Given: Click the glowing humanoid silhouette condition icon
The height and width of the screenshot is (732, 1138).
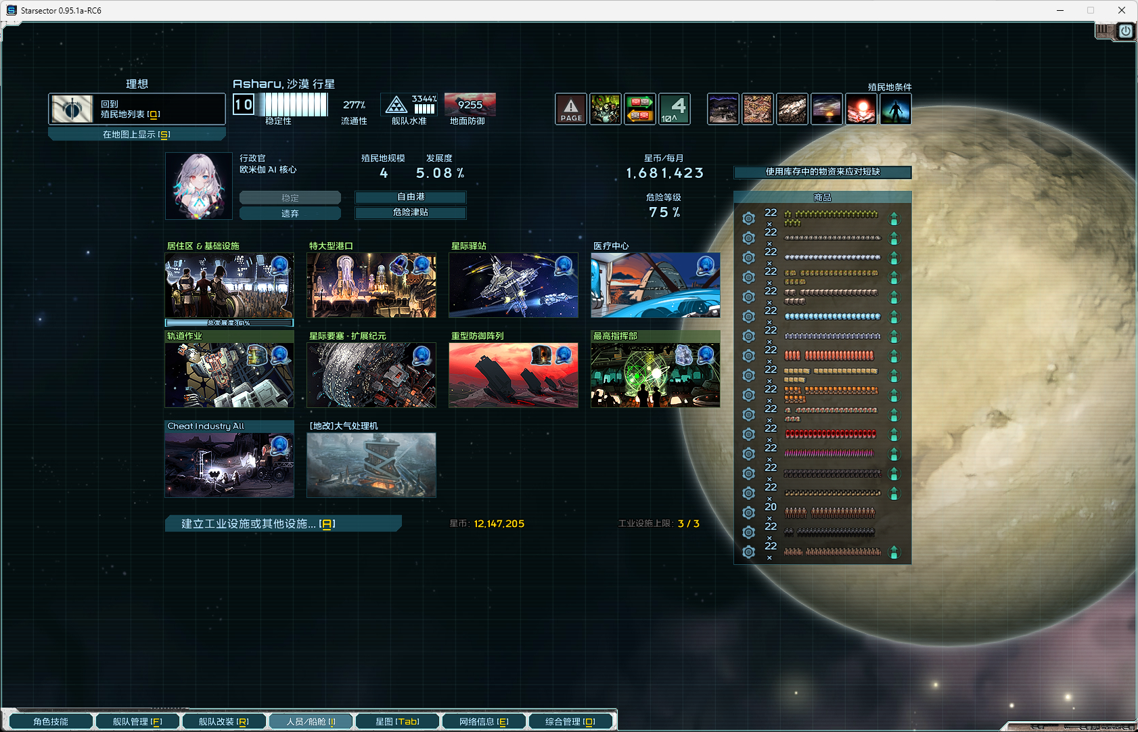Looking at the screenshot, I should 895,109.
